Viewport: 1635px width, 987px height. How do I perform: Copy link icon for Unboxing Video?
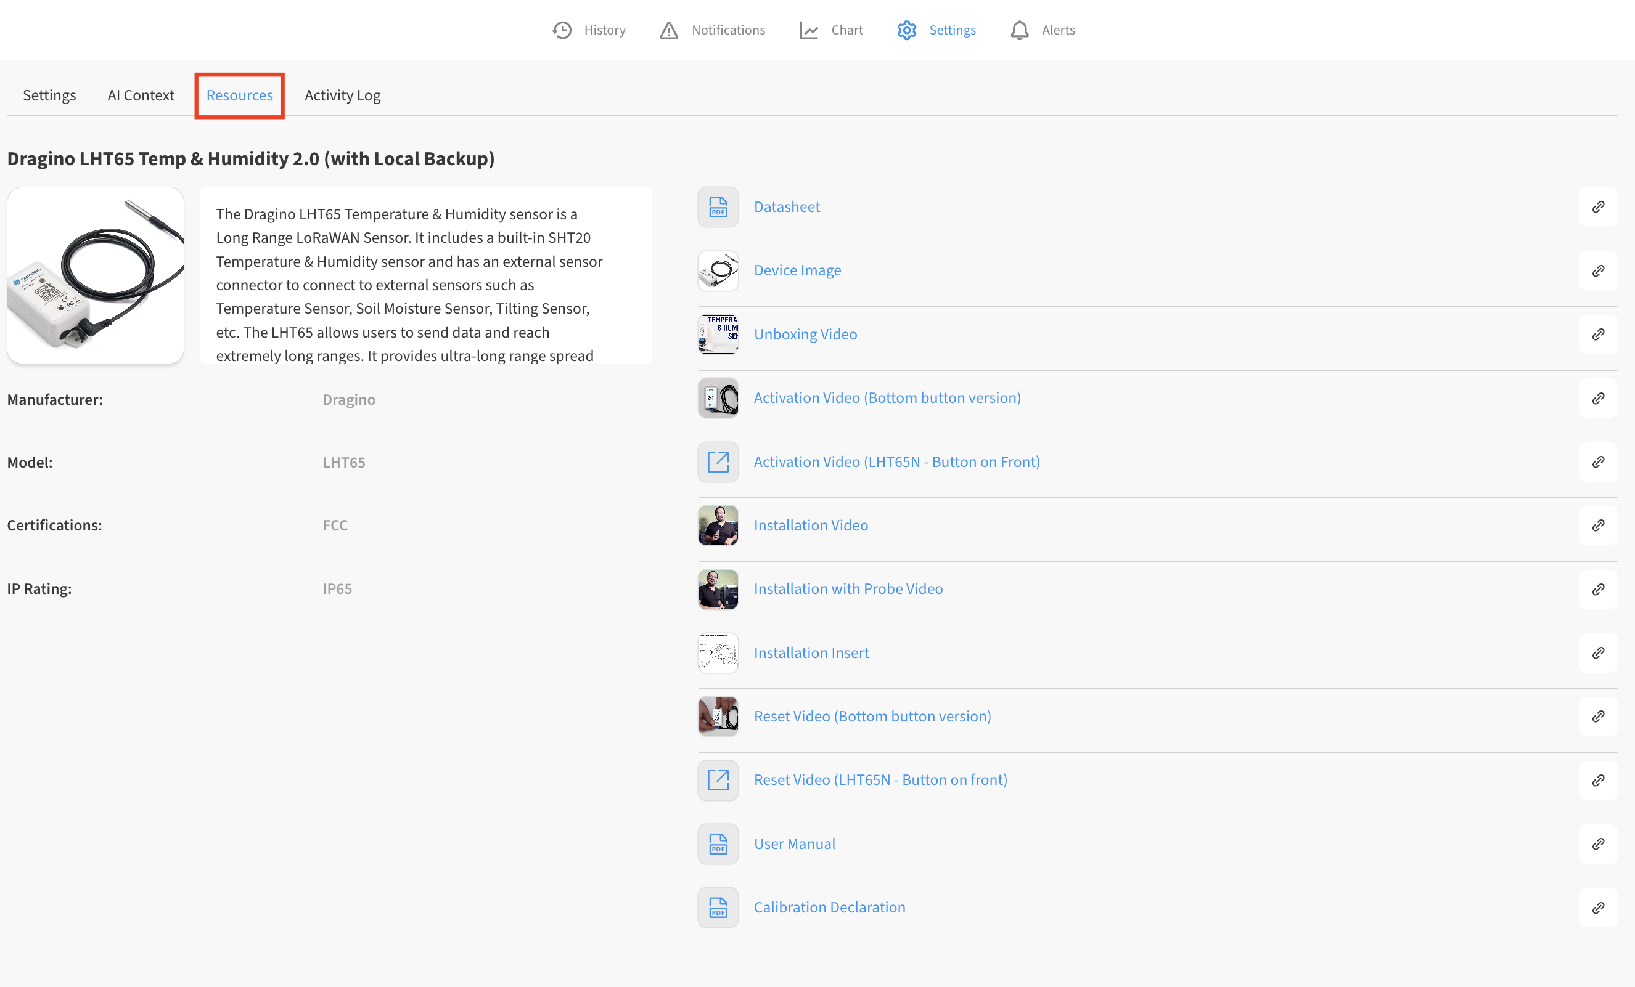[1598, 335]
